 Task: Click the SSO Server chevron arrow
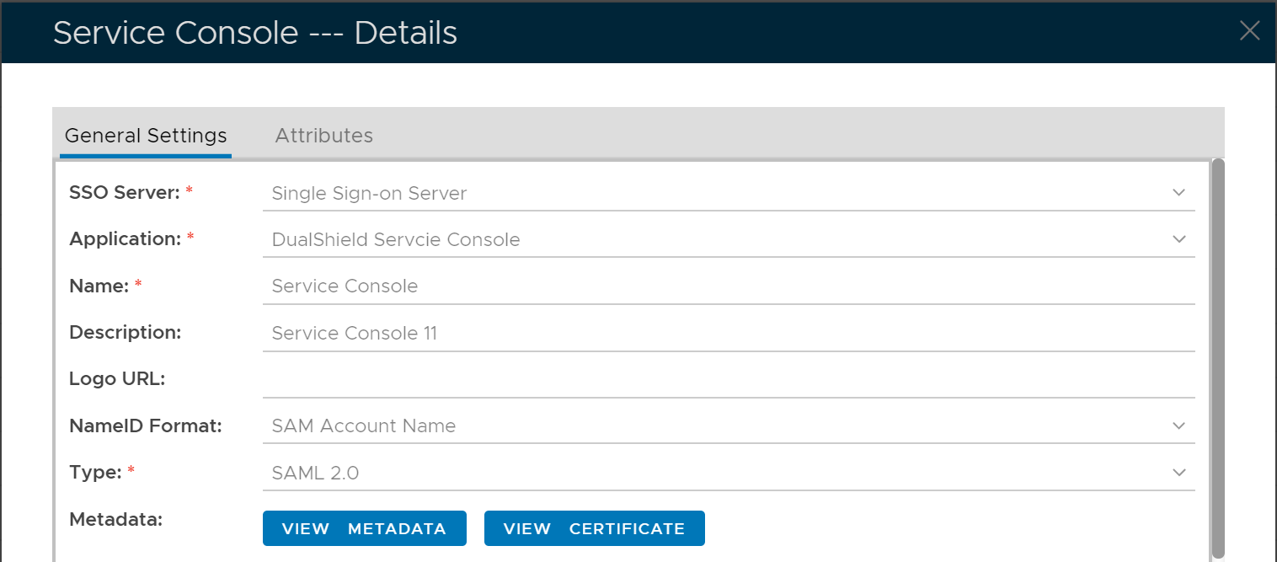click(x=1178, y=193)
